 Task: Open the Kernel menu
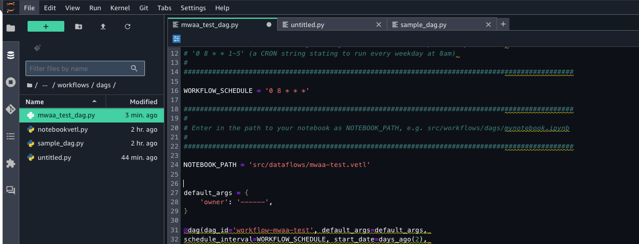(x=120, y=8)
